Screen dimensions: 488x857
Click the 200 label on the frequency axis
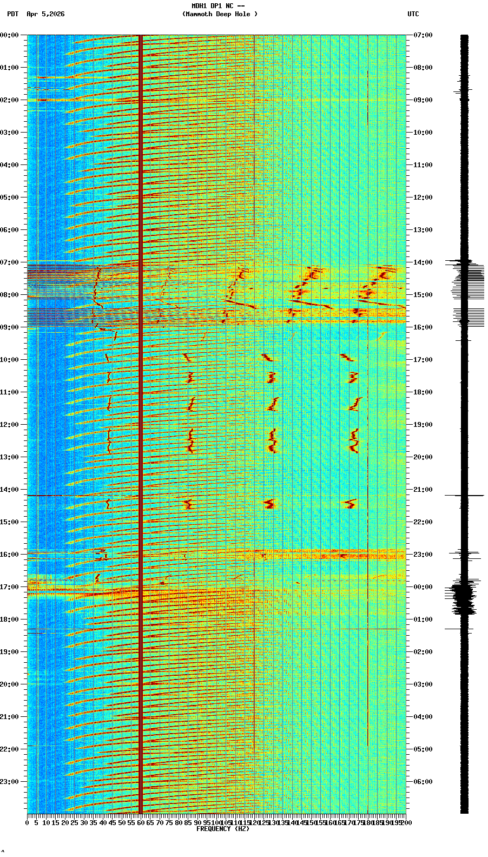tap(406, 823)
